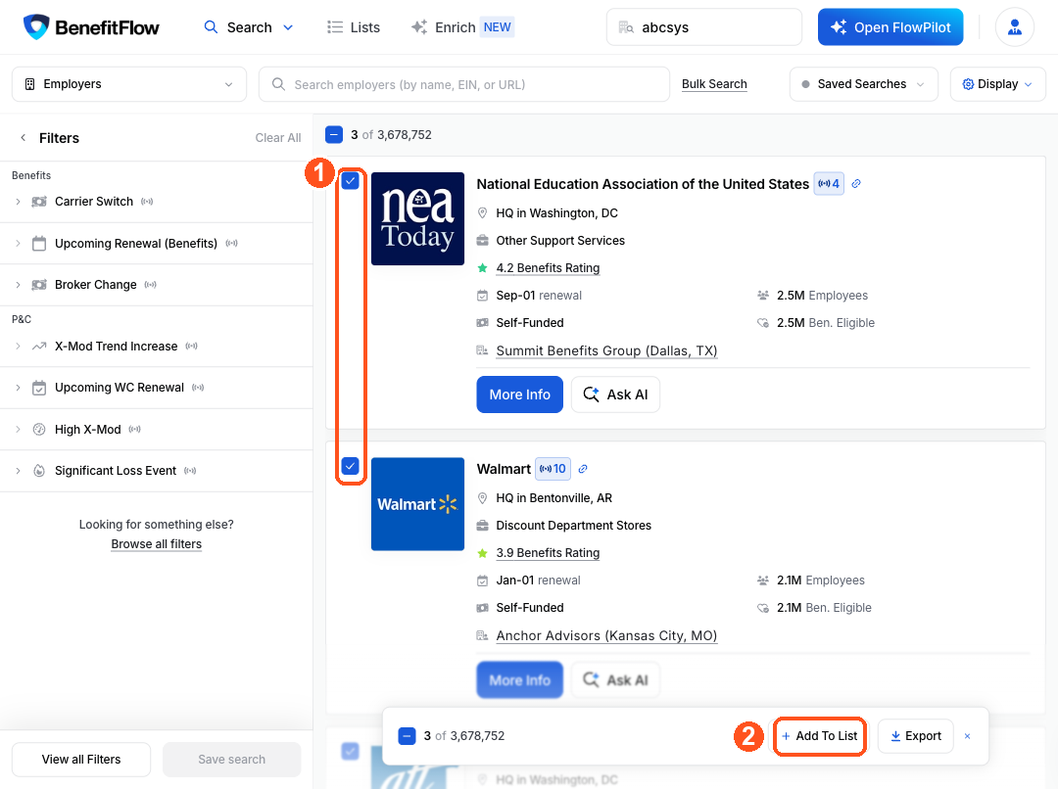Click the Enrich sparkle icon
Screen dimensions: 1058x789
point(419,27)
